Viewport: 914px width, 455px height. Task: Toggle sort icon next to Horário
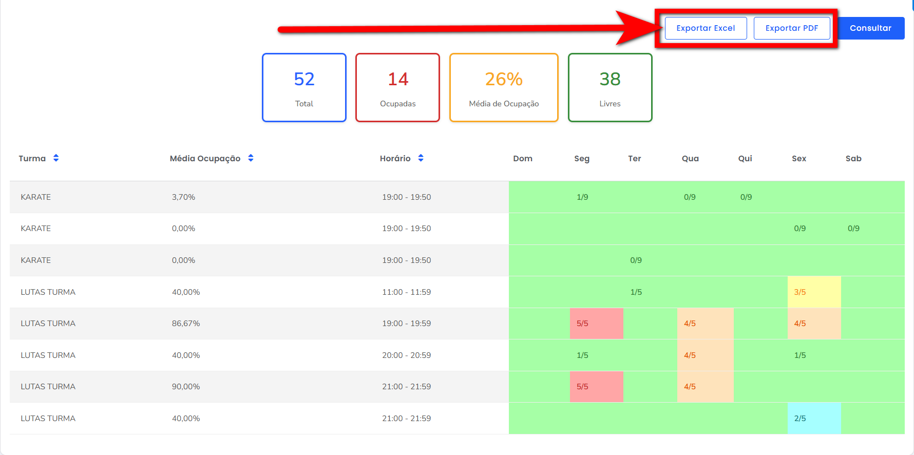(421, 158)
